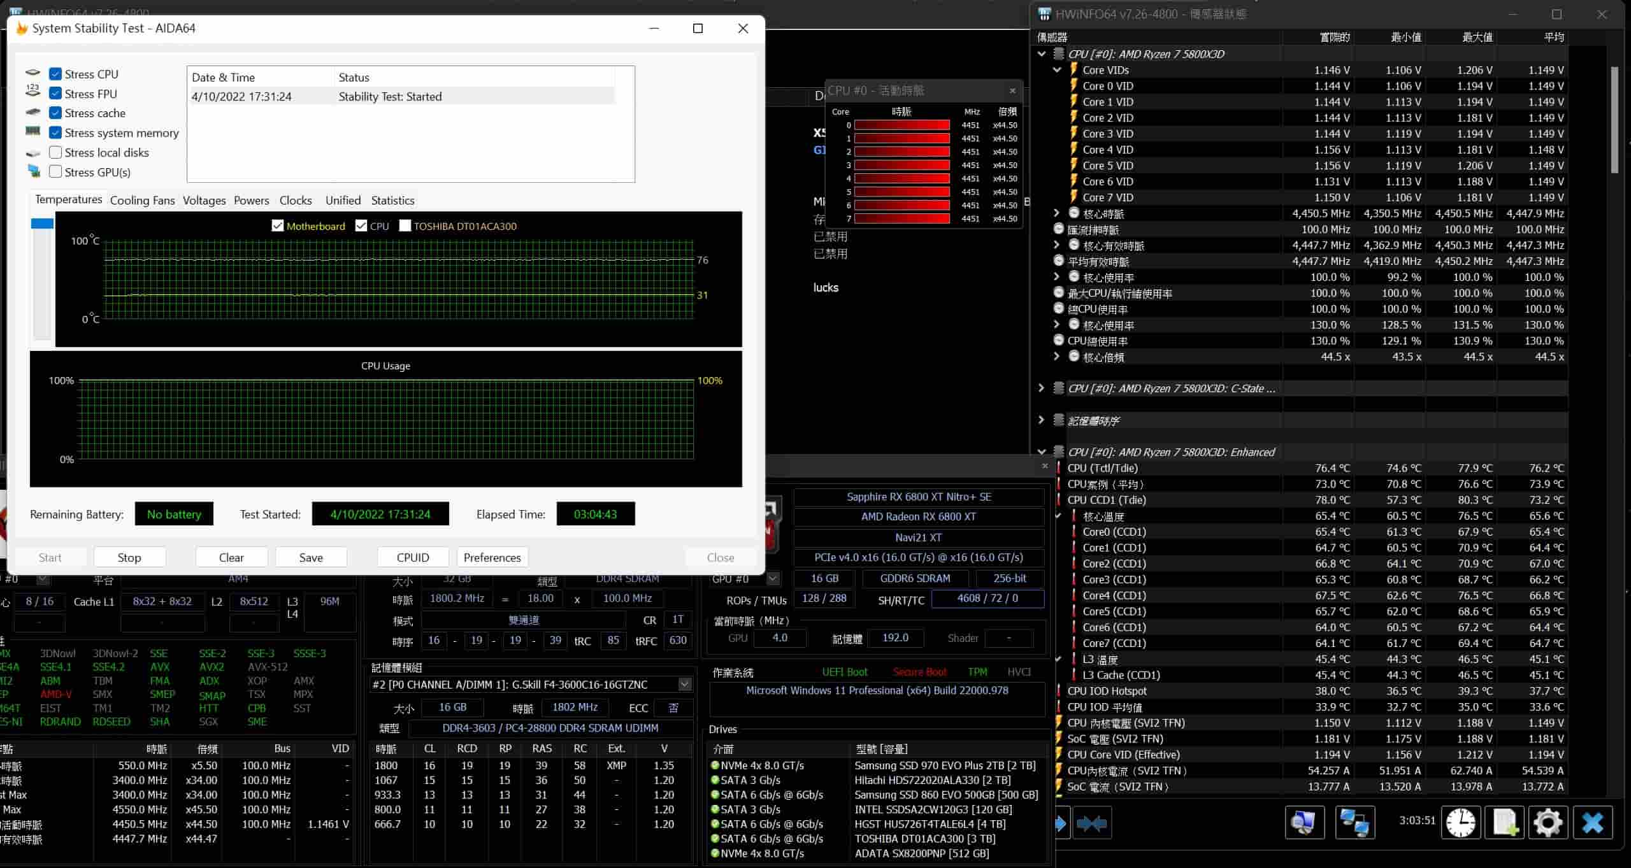Expand the 核心有效時脈 tree node
This screenshot has height=868, width=1631.
[x=1056, y=245]
